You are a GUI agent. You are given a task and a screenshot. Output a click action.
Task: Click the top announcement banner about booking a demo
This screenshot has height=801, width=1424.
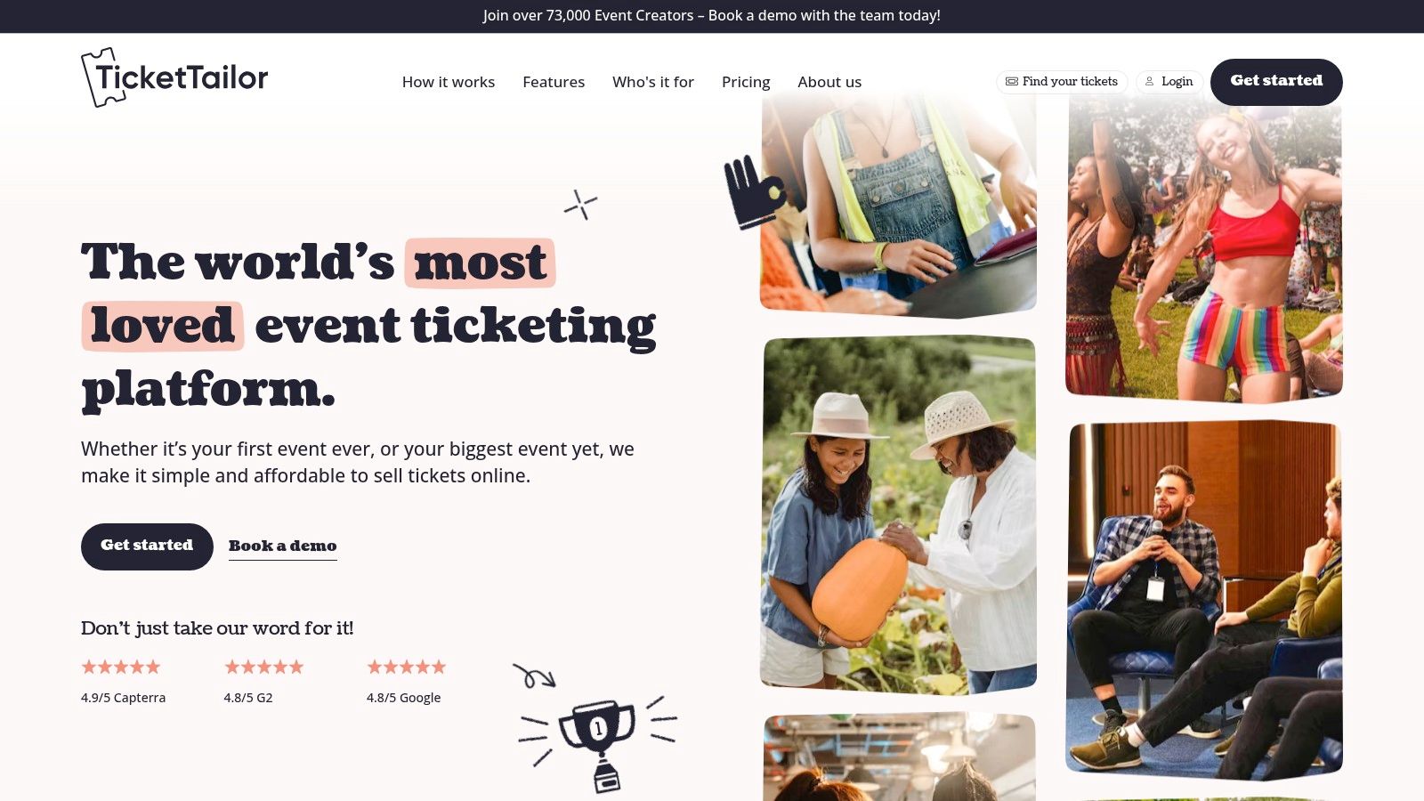(712, 16)
